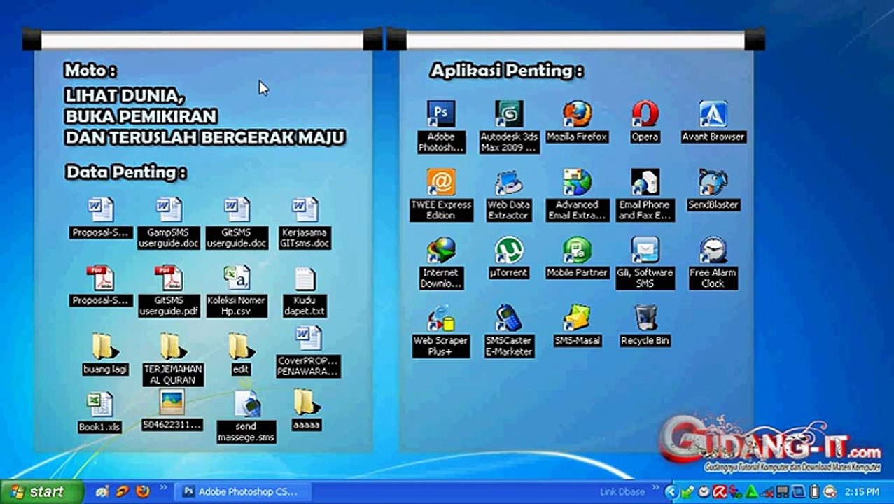894x504 pixels.
Task: Select Gili, Software SMS icon
Action: coord(645,263)
